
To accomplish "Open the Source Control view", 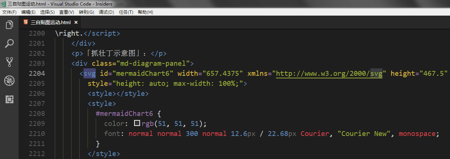I will pyautogui.click(x=9, y=62).
